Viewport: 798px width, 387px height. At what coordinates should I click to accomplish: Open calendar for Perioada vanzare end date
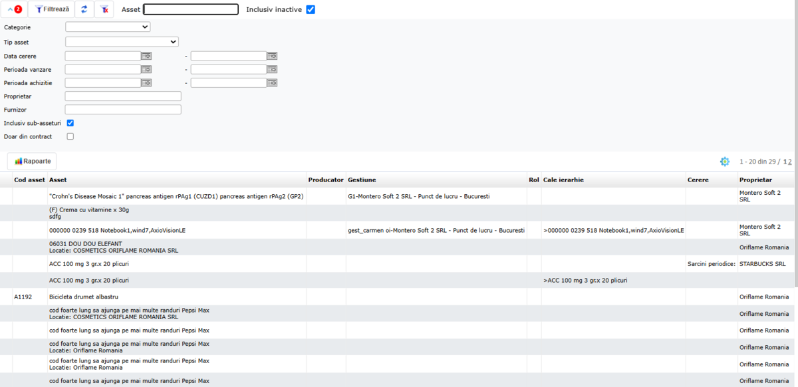(x=272, y=70)
